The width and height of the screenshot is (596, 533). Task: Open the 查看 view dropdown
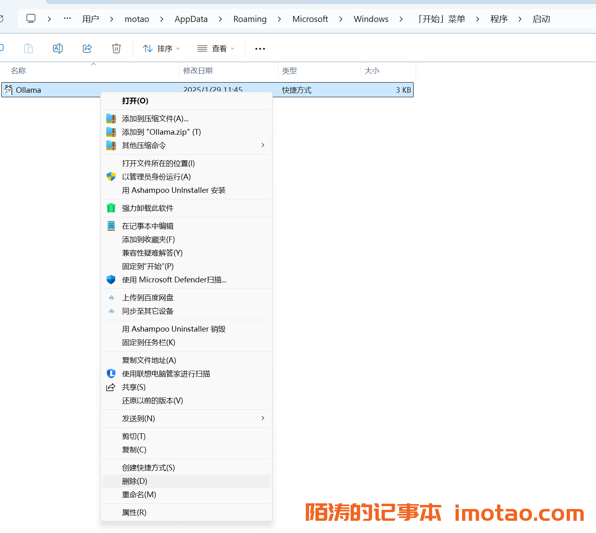[x=216, y=48]
